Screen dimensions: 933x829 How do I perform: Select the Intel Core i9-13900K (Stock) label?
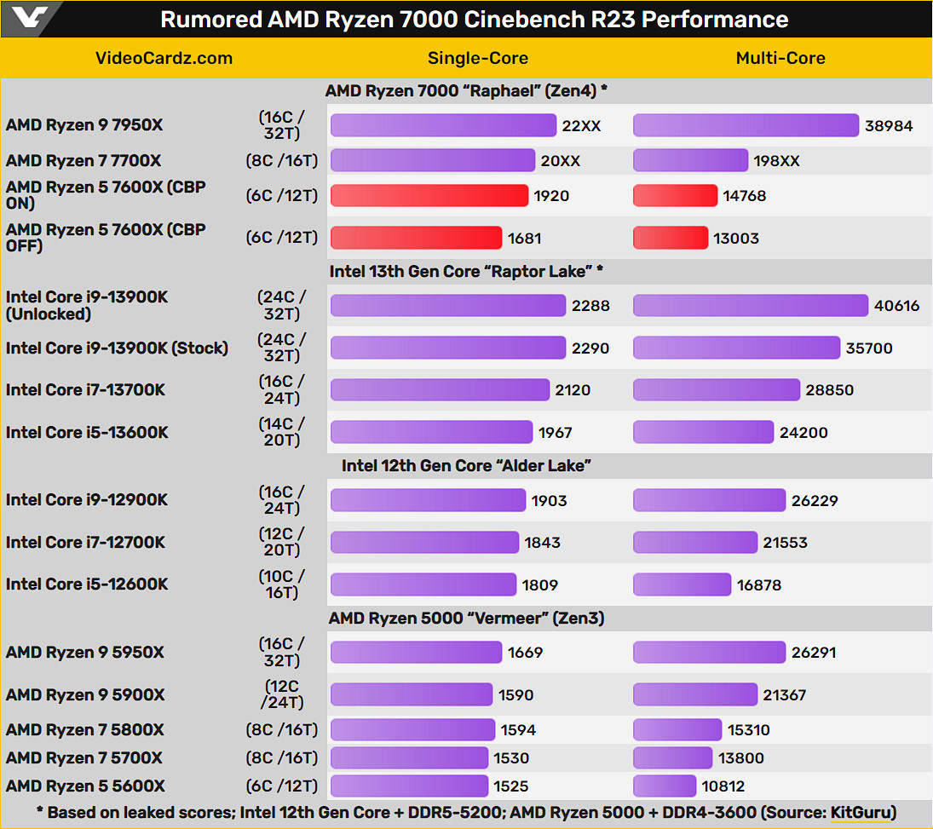[118, 348]
